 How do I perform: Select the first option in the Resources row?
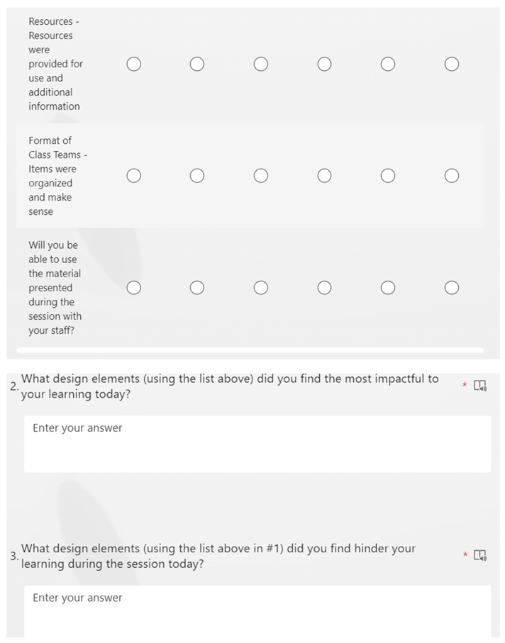click(133, 65)
